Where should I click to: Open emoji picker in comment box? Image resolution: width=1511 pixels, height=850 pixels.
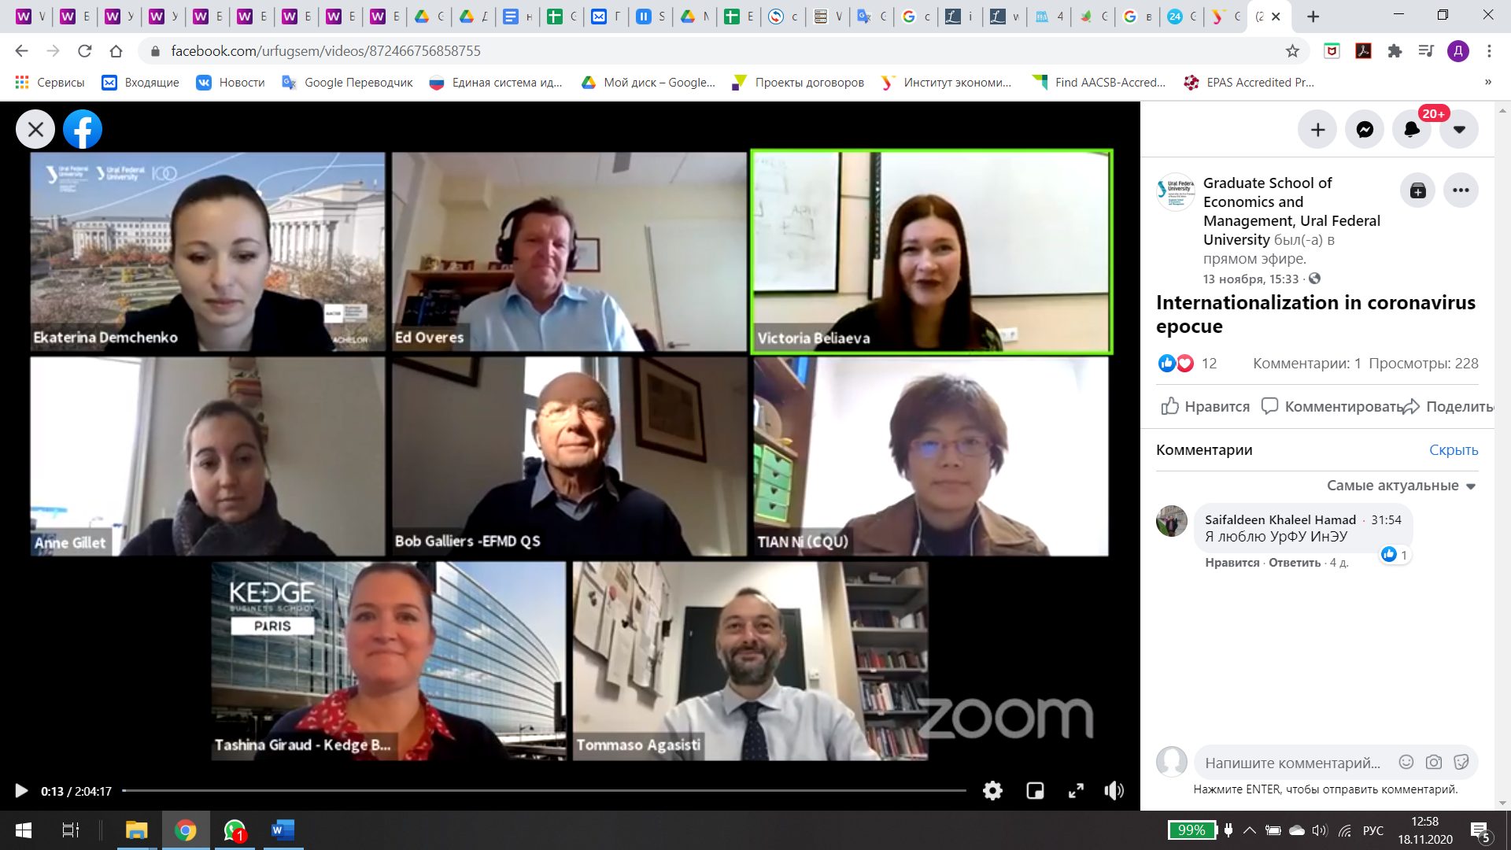coord(1406,762)
